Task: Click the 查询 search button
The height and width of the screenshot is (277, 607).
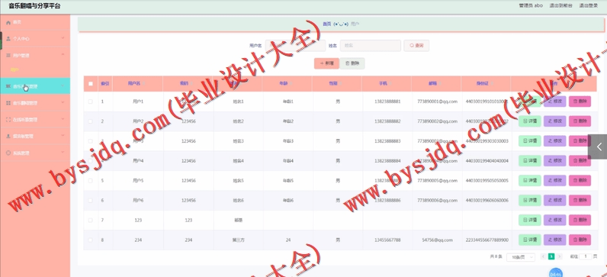Action: [416, 46]
